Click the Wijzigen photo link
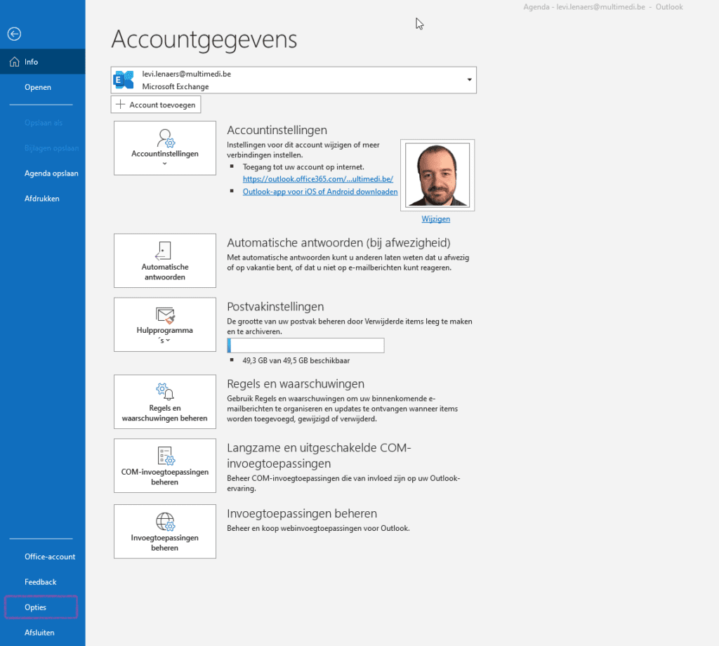 coord(435,219)
